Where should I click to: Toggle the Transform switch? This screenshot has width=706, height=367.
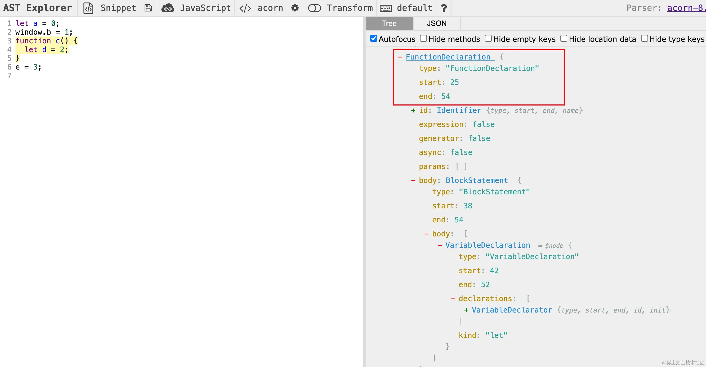(x=314, y=8)
